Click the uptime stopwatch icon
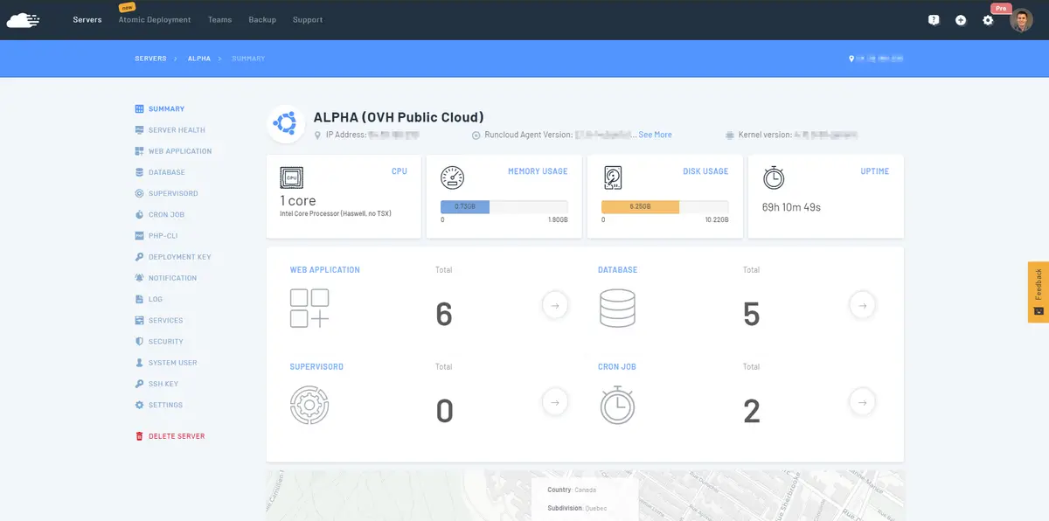This screenshot has width=1049, height=521. (774, 177)
